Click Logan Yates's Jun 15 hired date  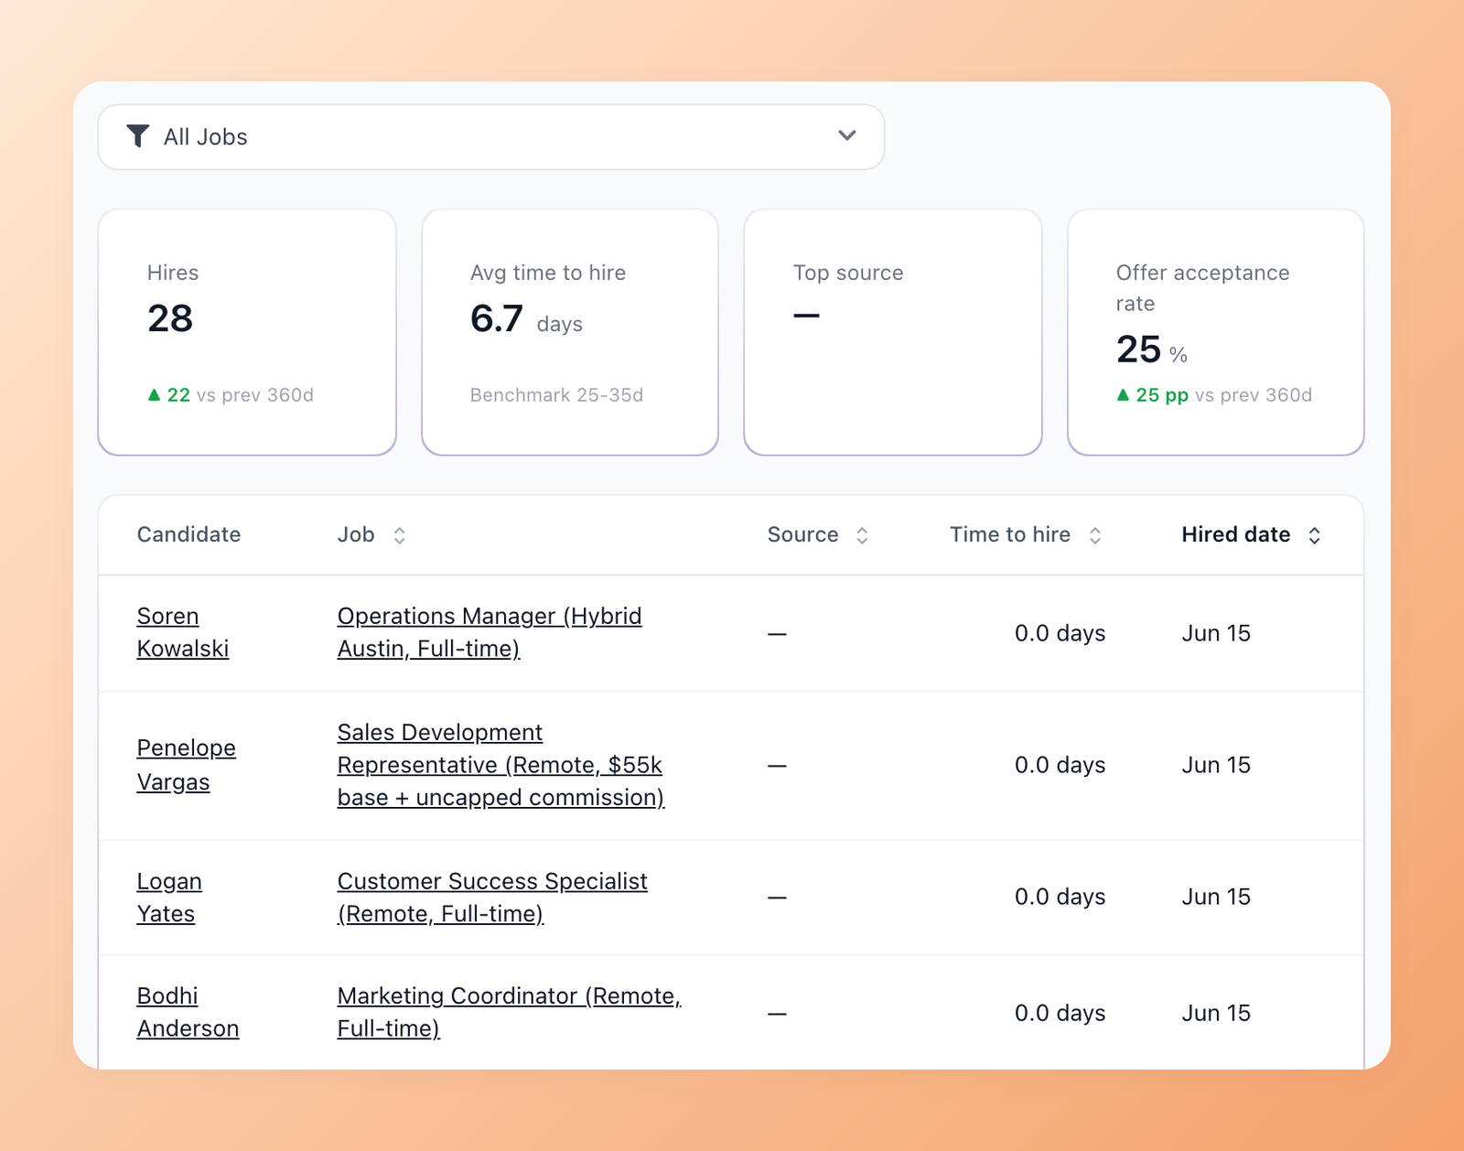(1216, 897)
